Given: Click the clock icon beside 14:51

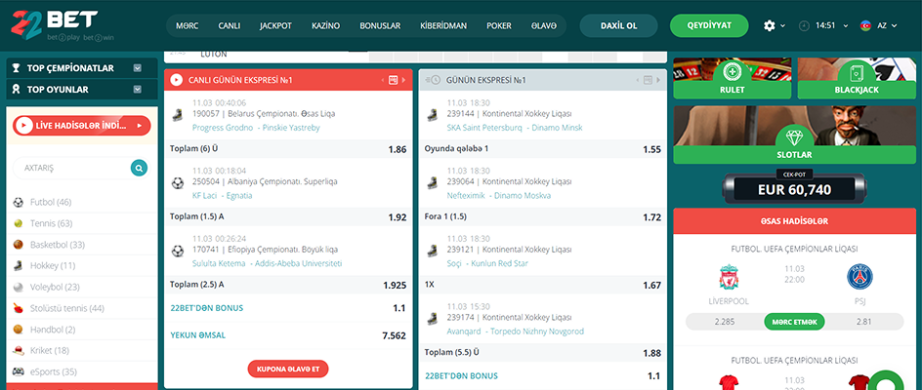Looking at the screenshot, I should [804, 26].
